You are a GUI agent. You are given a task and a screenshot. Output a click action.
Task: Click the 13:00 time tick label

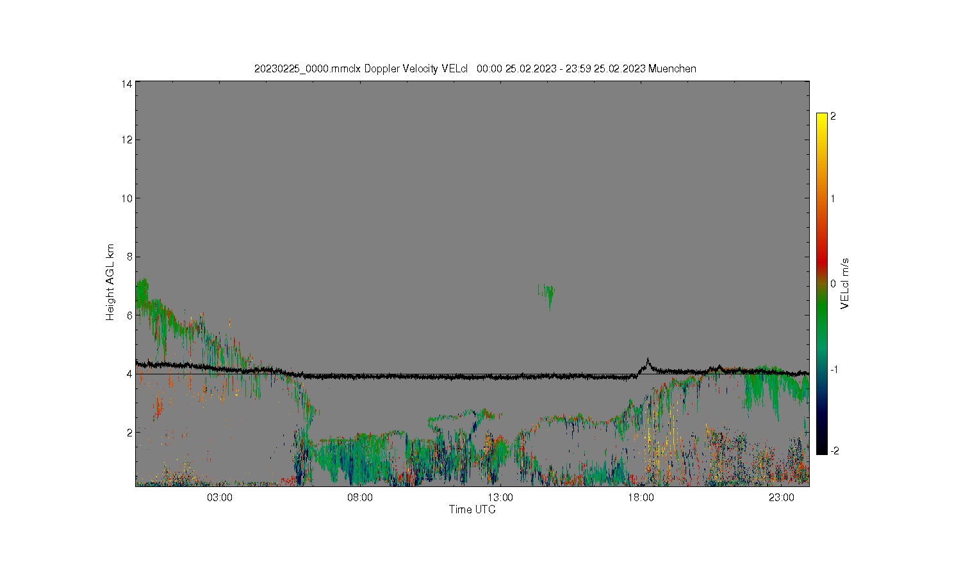pyautogui.click(x=500, y=498)
